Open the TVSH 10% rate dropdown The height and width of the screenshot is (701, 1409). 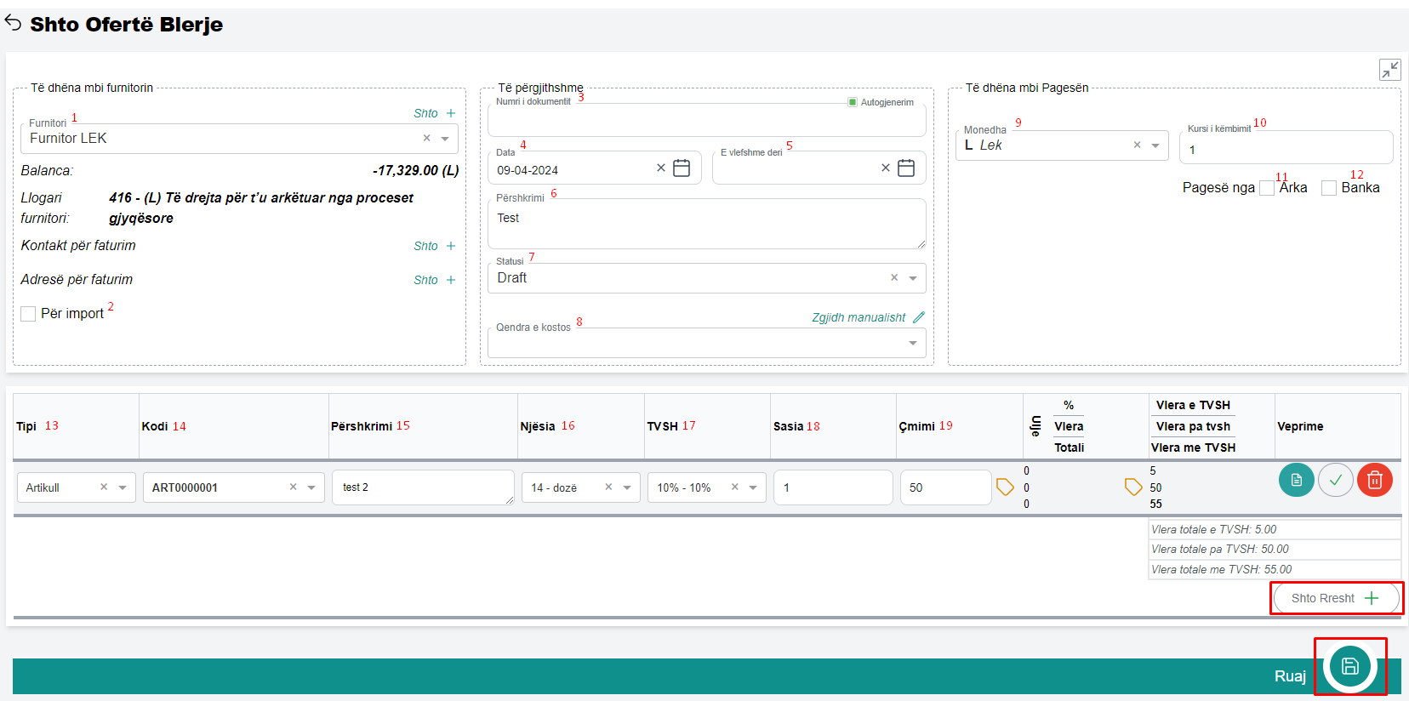click(753, 487)
